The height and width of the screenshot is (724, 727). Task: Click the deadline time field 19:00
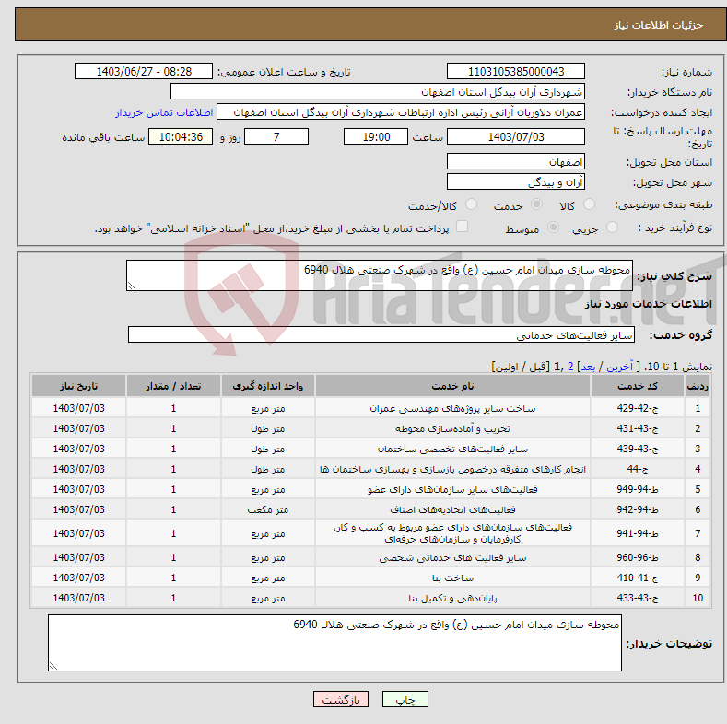376,136
